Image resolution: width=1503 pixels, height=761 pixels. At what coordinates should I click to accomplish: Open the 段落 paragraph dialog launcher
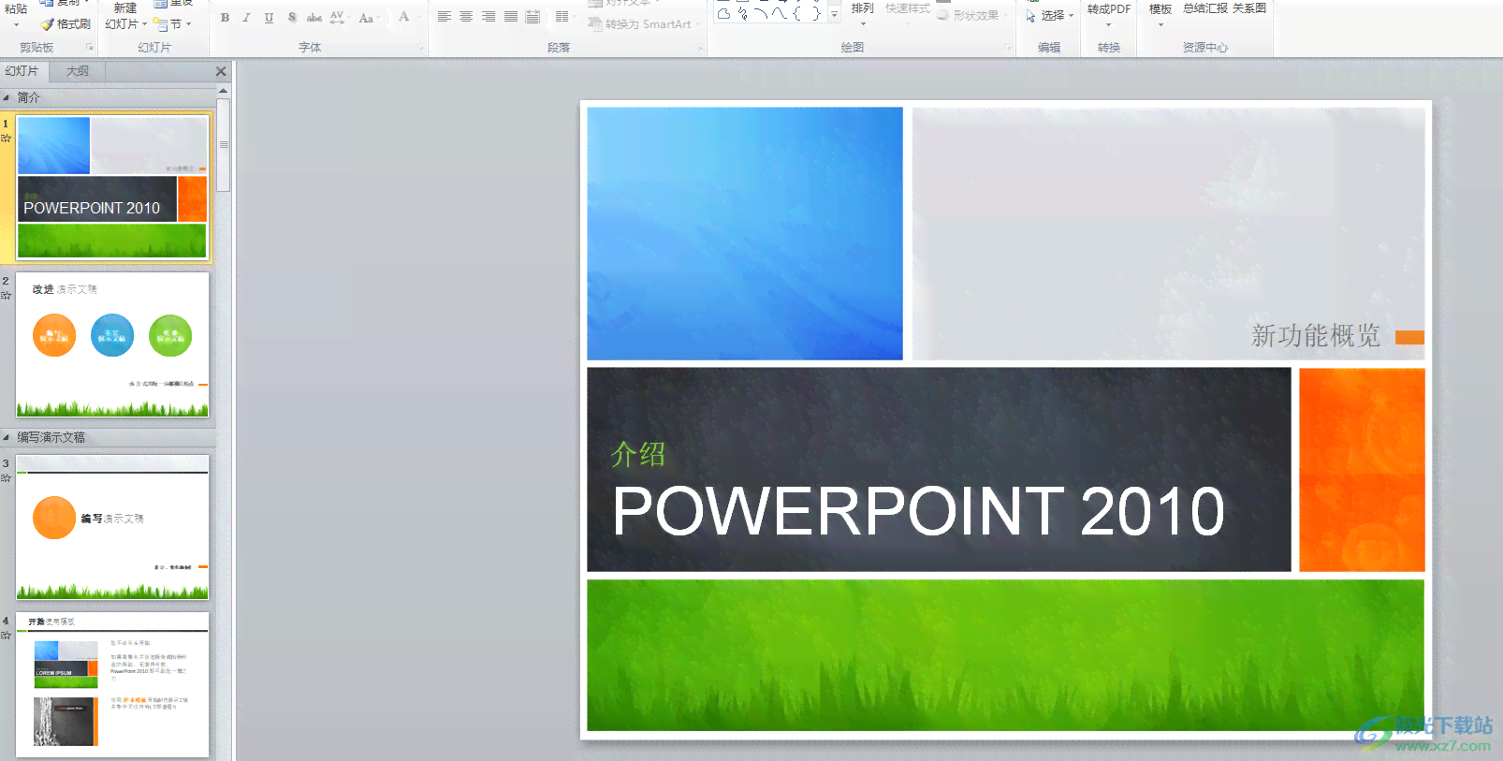click(700, 47)
